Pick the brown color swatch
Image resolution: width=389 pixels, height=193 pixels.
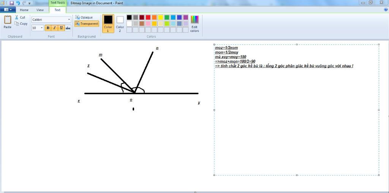(142, 24)
